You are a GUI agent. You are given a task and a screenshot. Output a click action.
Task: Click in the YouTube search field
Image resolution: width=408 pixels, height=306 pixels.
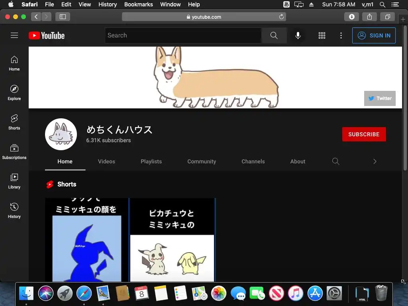pyautogui.click(x=183, y=35)
